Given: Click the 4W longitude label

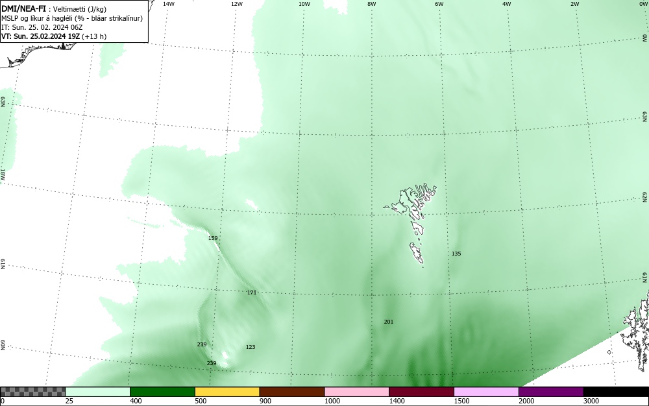Looking at the screenshot, I should click(x=507, y=4).
